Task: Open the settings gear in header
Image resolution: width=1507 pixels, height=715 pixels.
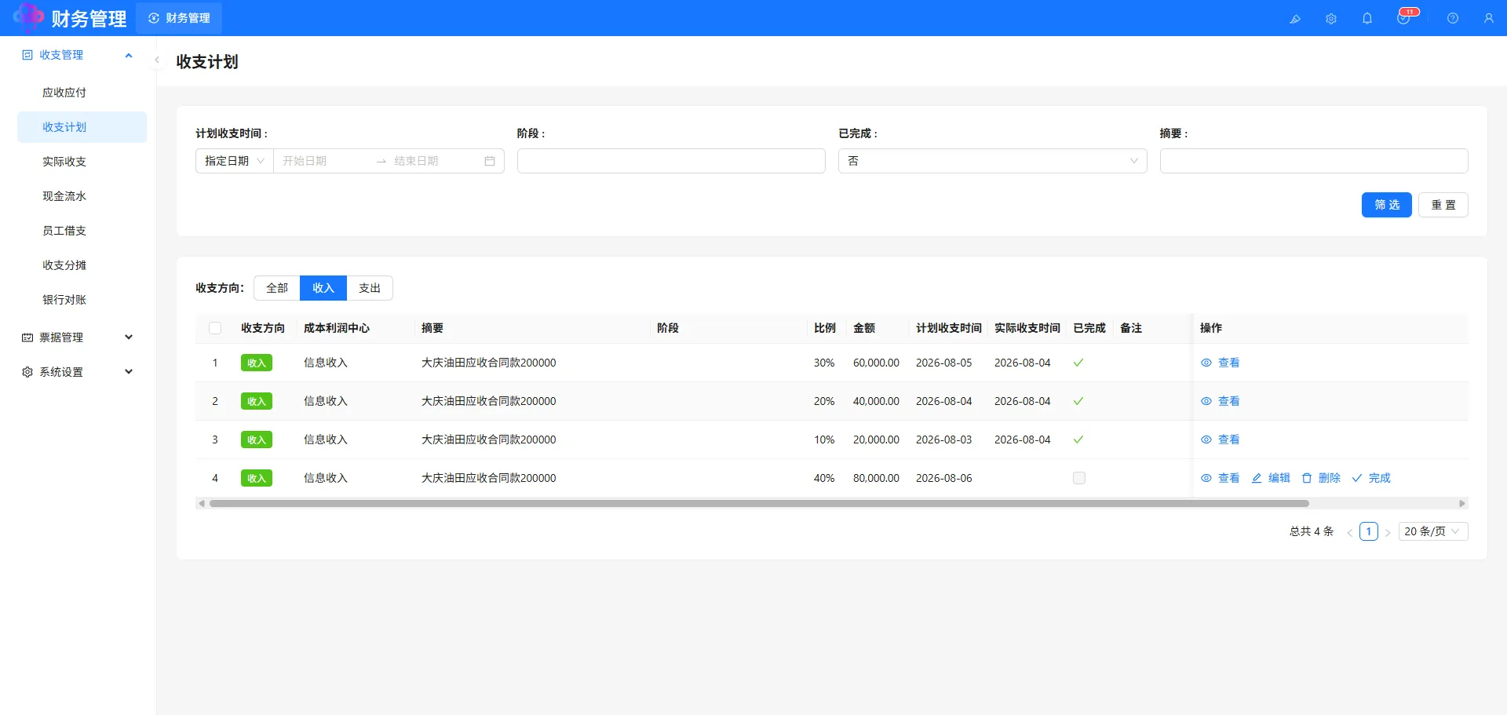Action: click(x=1331, y=19)
